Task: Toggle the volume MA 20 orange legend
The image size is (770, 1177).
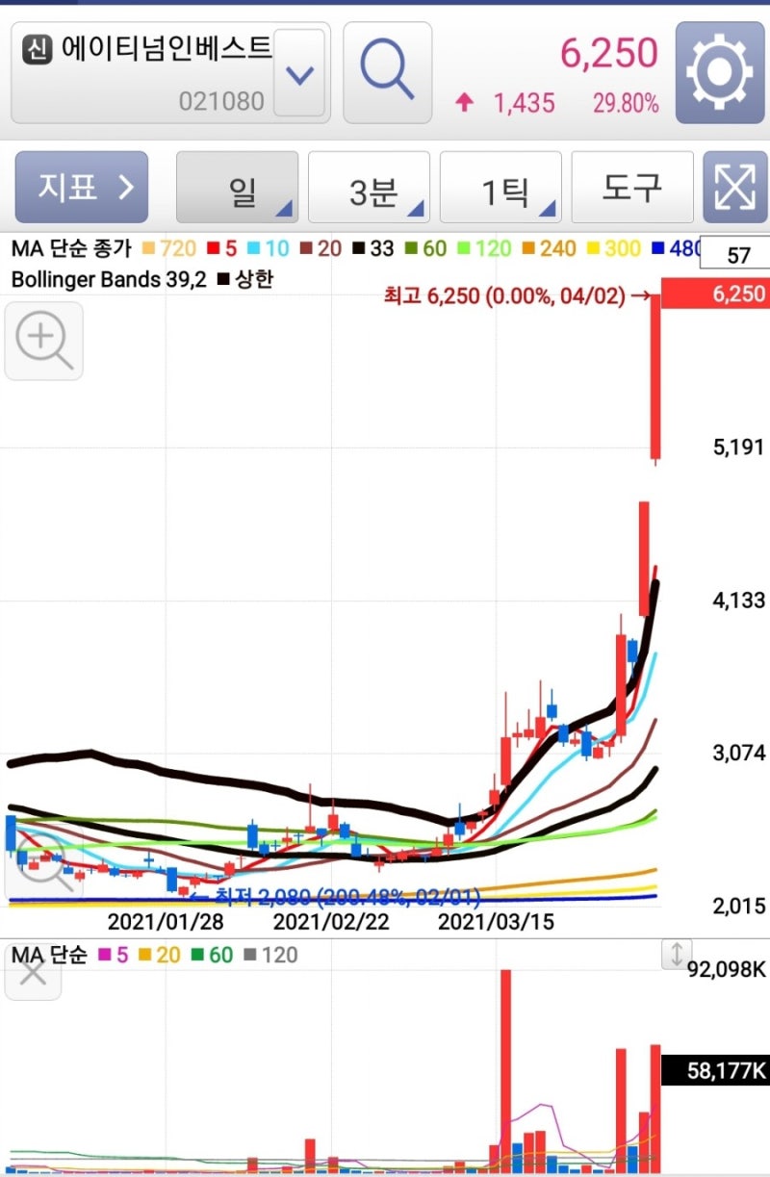Action: [159, 956]
